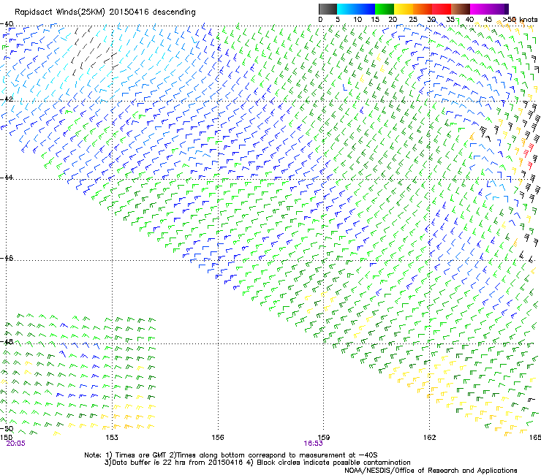Viewport: 541px width, 475px height.
Task: Click the gray 0-5 knots legend swatch
Action: 328,9
